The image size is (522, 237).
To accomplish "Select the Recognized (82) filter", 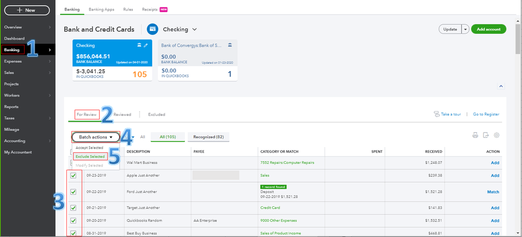I will (x=208, y=137).
